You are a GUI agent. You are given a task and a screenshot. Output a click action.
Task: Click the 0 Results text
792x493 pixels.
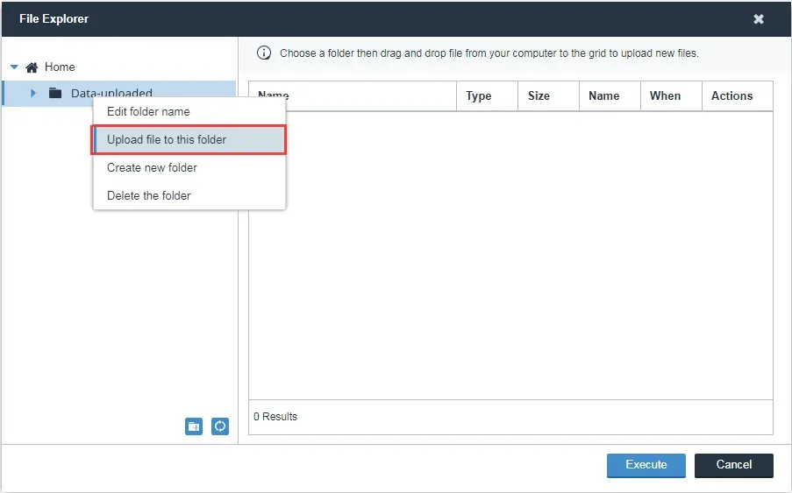(x=275, y=417)
